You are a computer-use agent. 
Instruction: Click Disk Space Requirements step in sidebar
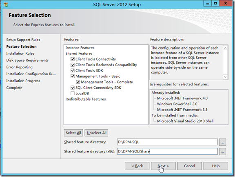click(x=27, y=60)
